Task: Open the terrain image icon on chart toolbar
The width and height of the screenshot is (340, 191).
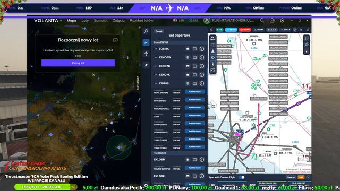Action: click(x=213, y=70)
